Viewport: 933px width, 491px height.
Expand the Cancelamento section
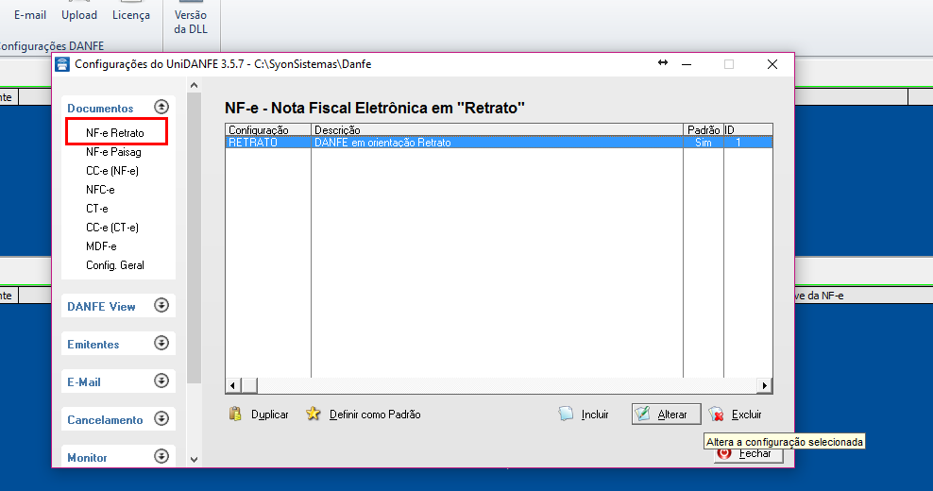click(x=161, y=419)
